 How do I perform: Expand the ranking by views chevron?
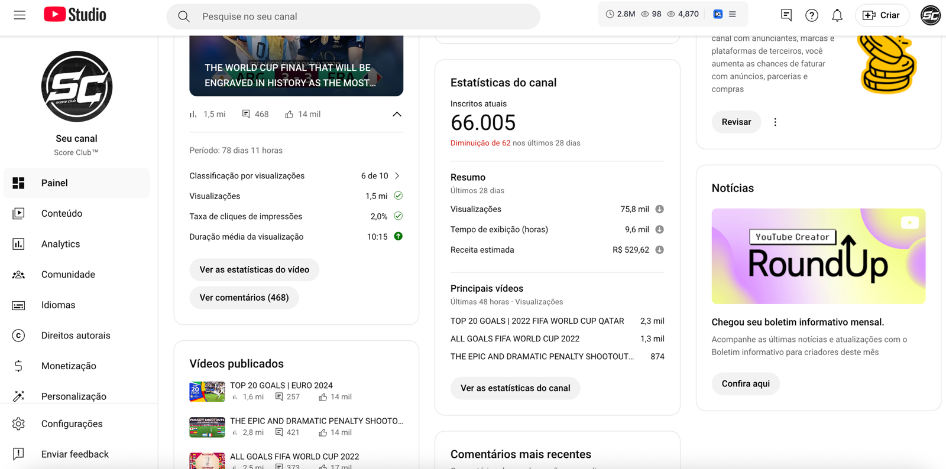[397, 176]
